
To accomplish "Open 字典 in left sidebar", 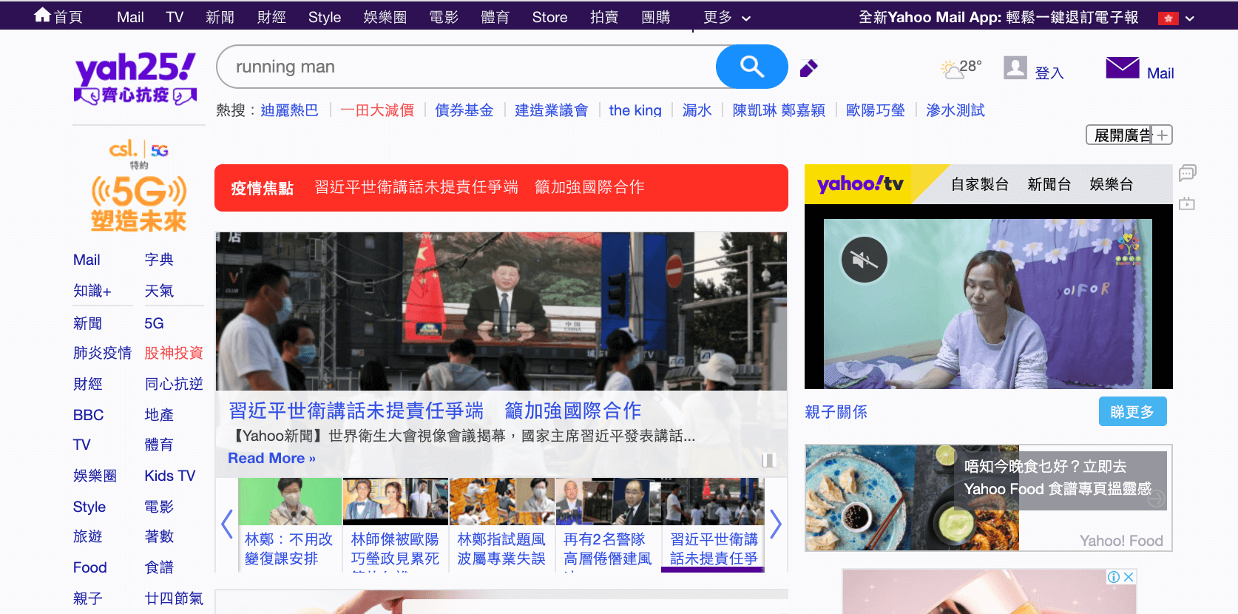I will pyautogui.click(x=159, y=260).
